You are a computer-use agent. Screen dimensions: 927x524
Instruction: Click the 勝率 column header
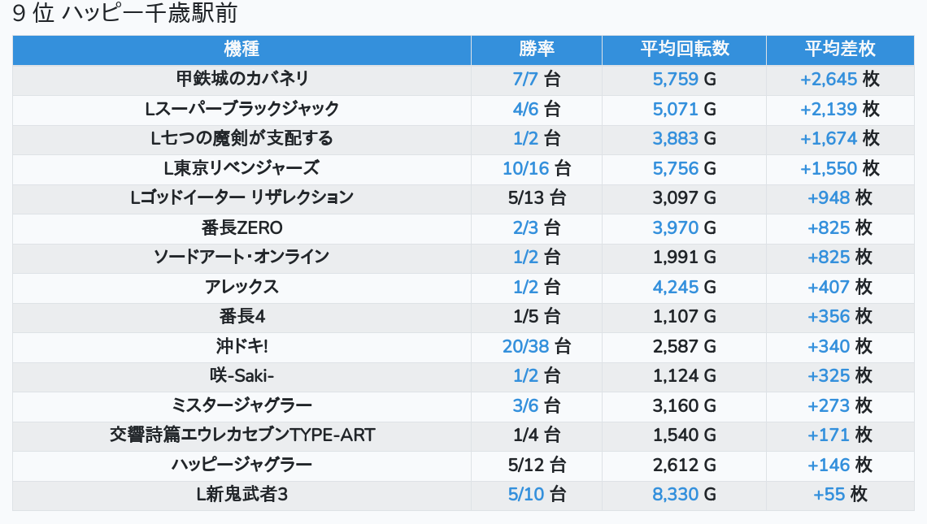(x=537, y=50)
